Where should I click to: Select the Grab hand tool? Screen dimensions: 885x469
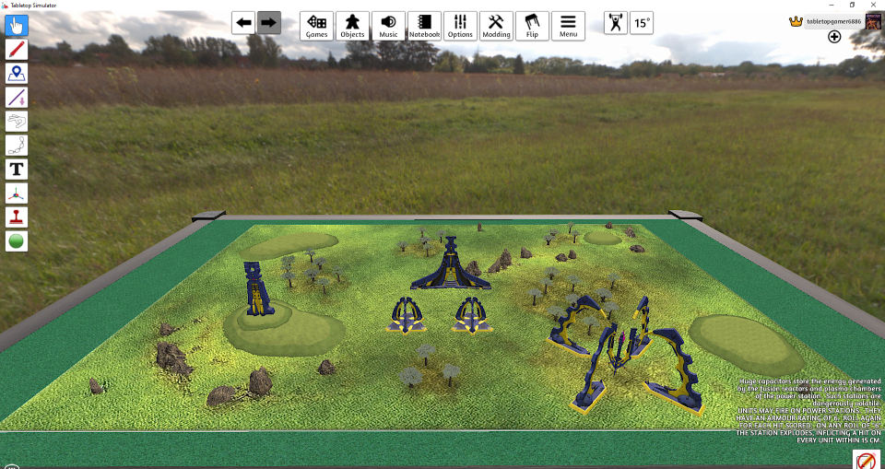(17, 26)
